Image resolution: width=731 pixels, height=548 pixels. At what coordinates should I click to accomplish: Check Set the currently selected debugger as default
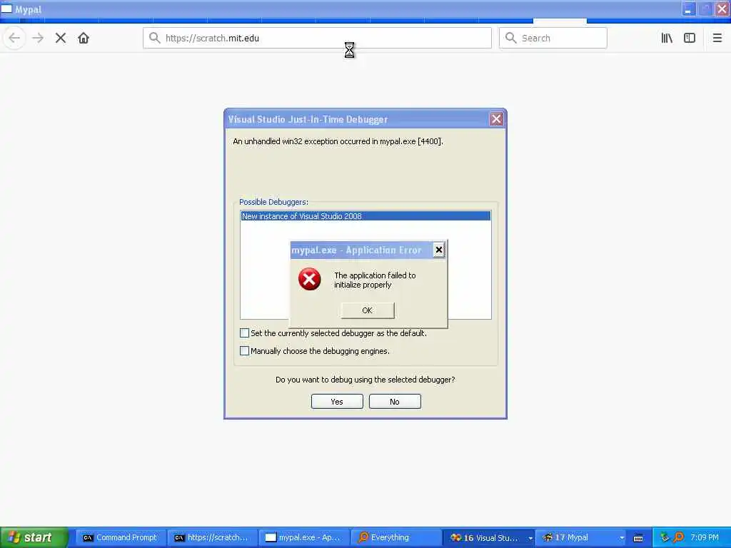click(x=244, y=333)
